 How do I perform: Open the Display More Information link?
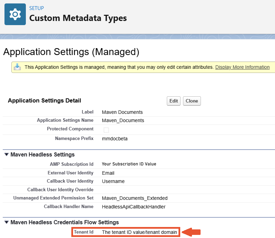[x=242, y=67]
